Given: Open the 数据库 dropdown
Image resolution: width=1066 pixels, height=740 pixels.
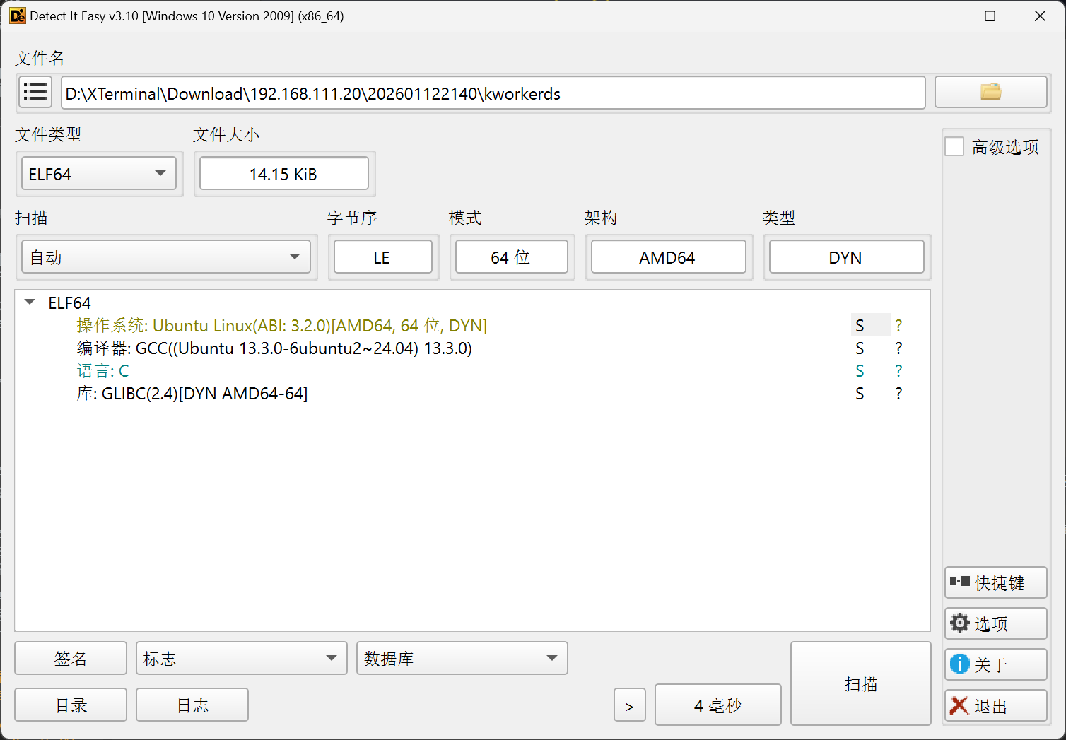Looking at the screenshot, I should tap(462, 659).
